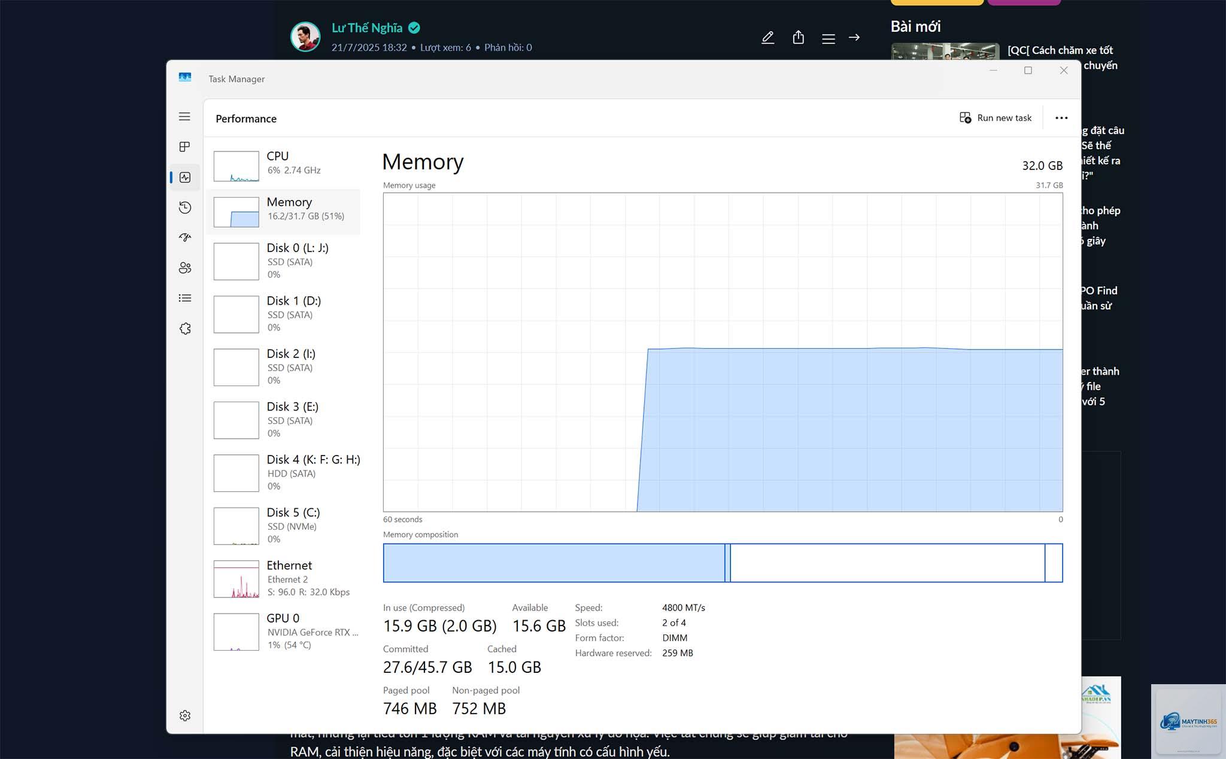Click the Hardware reserved value 259 MB
Image resolution: width=1226 pixels, height=759 pixels.
click(678, 653)
